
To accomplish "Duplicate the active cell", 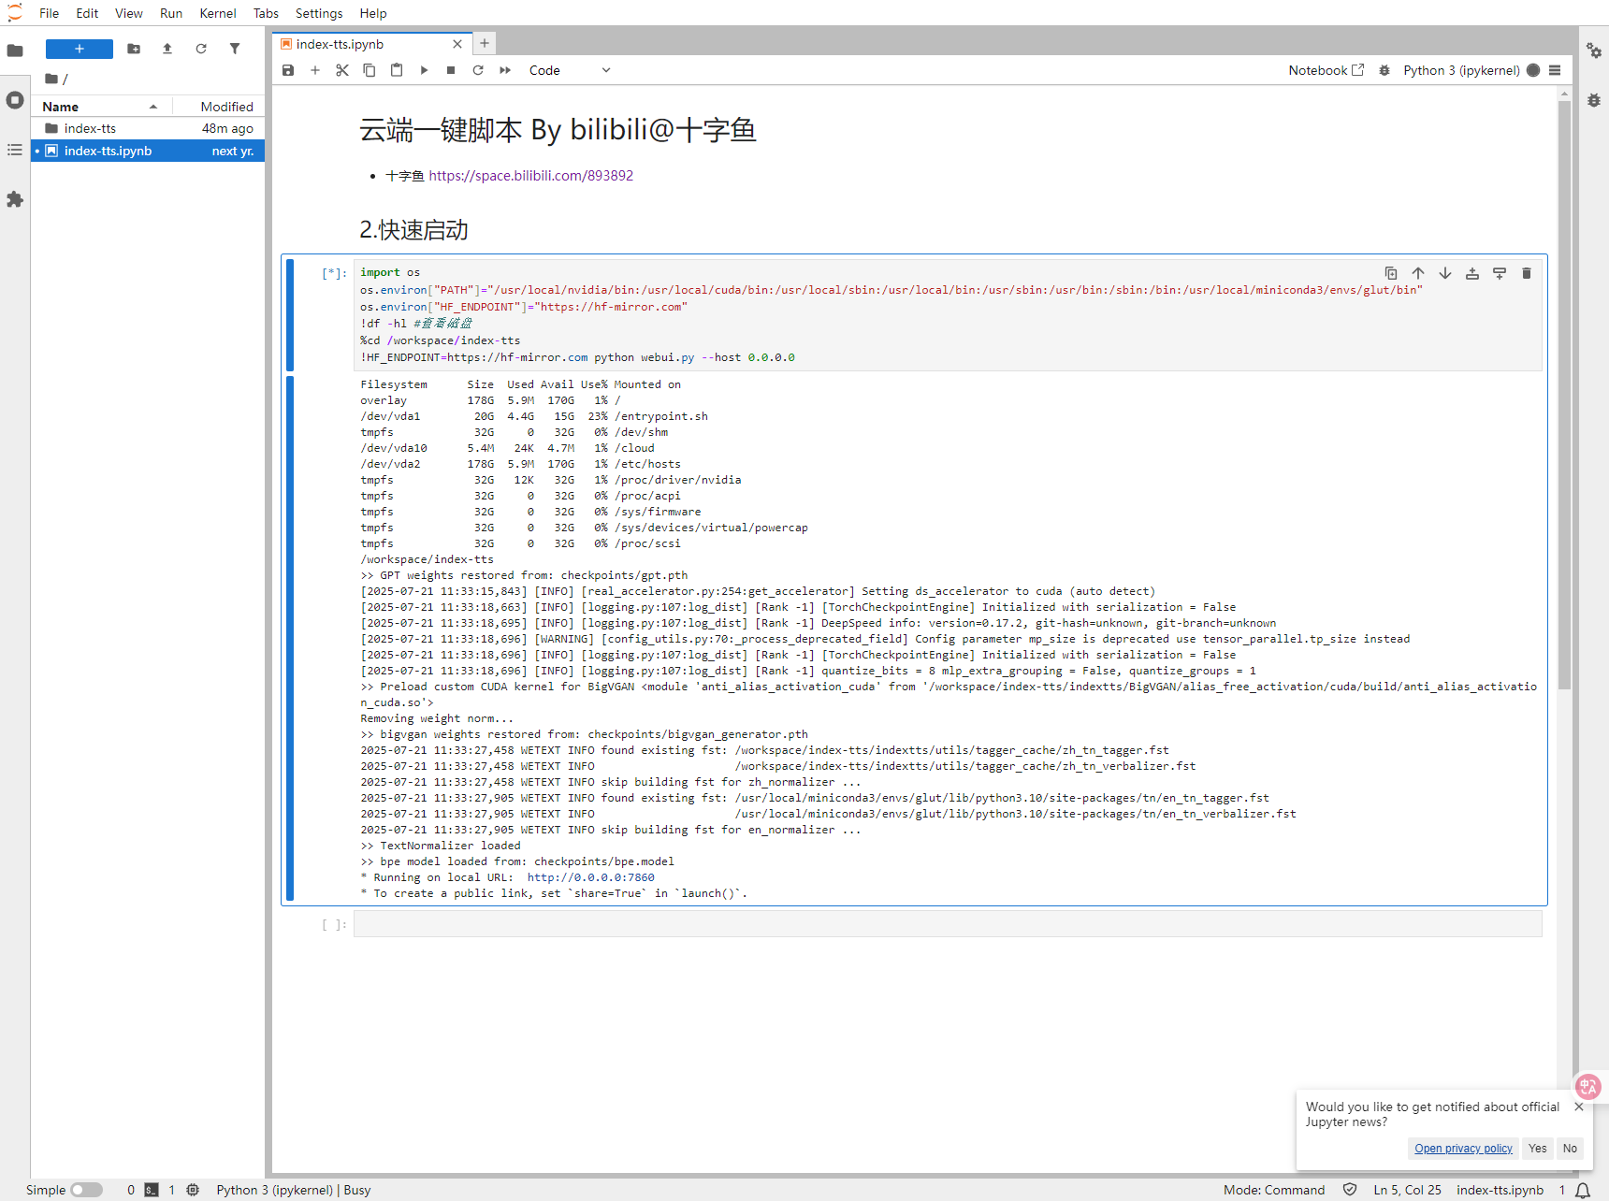I will (x=1391, y=273).
